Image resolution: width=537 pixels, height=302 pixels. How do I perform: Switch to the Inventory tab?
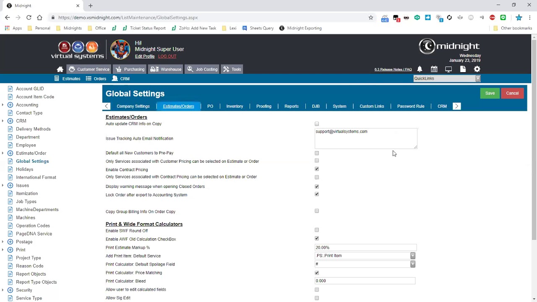235,107
